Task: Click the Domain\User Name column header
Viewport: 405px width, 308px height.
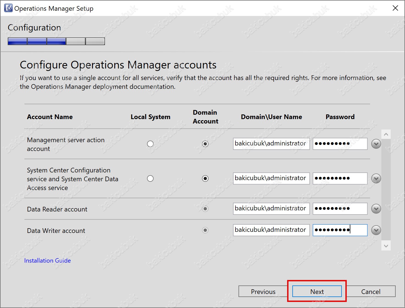Action: (271, 117)
